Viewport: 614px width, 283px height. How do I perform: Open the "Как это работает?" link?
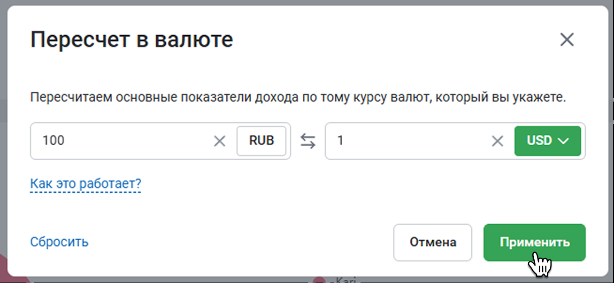[x=85, y=183]
